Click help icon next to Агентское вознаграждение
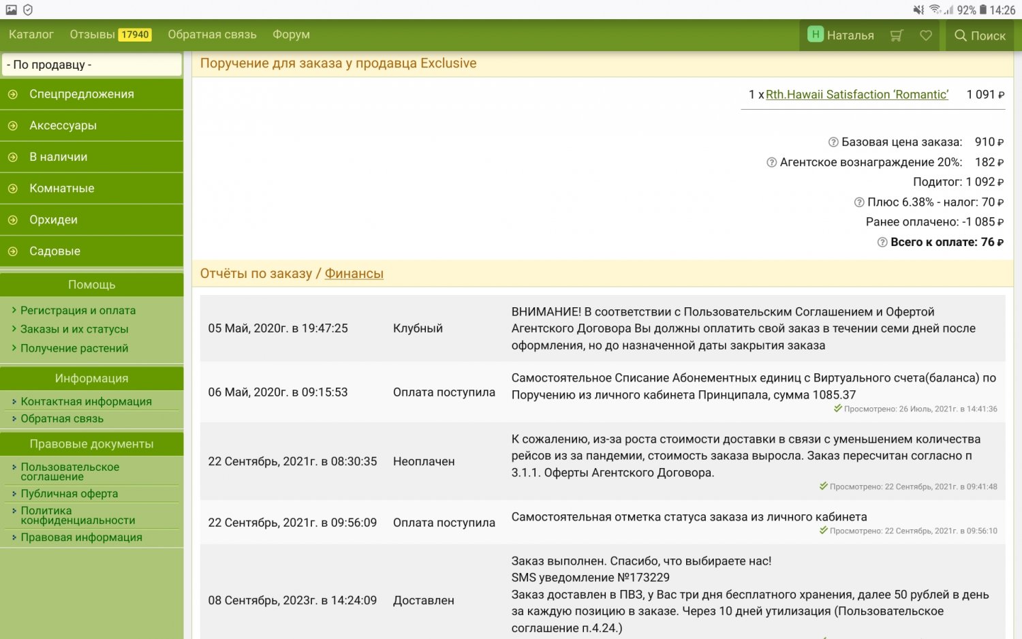1022x639 pixels. (771, 163)
